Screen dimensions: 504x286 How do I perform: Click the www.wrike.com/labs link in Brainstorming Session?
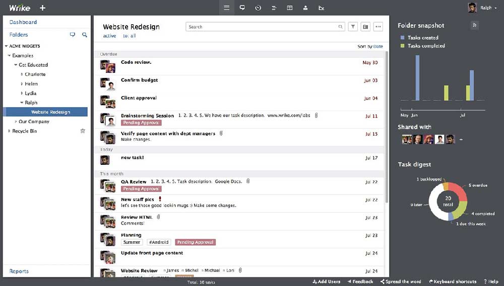289,116
